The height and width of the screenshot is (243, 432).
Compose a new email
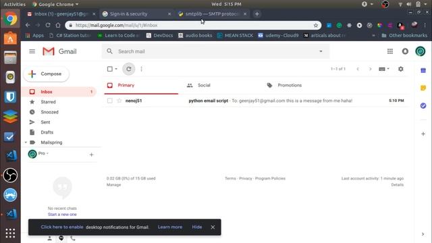(47, 74)
